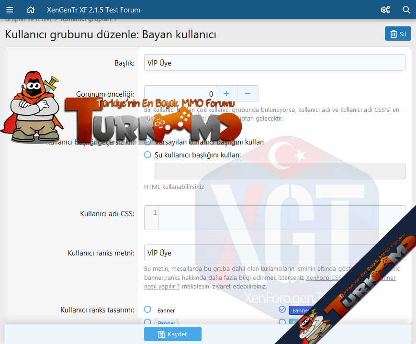Save changes with Kaydet button

pos(173,334)
